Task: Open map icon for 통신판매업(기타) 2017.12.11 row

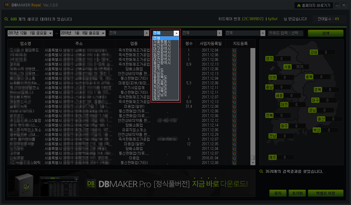Action: [x=234, y=92]
